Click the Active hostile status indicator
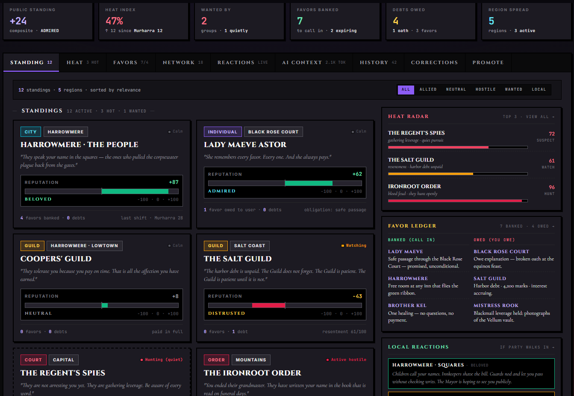Image resolution: width=574 pixels, height=396 pixels. (x=346, y=360)
